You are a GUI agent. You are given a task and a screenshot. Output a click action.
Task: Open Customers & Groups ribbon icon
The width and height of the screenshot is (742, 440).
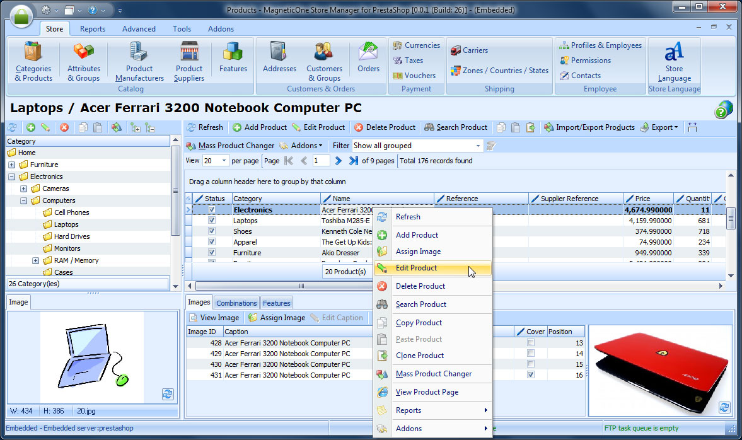[x=324, y=62]
